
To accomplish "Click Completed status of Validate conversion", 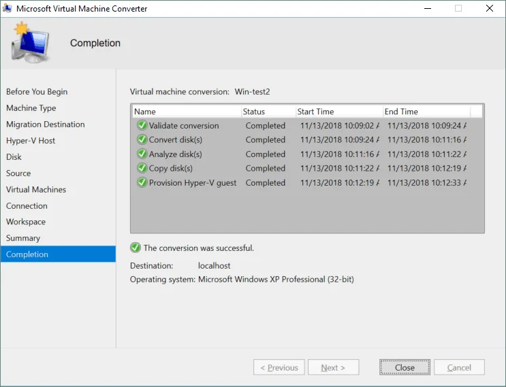I will point(266,126).
